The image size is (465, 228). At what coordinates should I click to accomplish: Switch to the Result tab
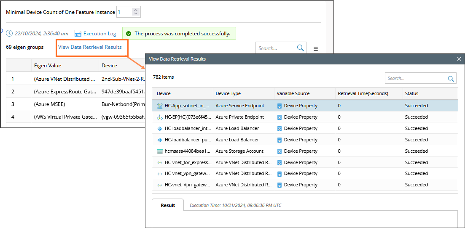pos(168,205)
